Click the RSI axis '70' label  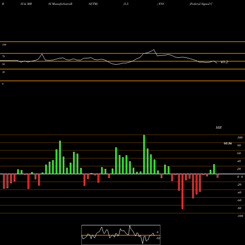coord(3,56)
